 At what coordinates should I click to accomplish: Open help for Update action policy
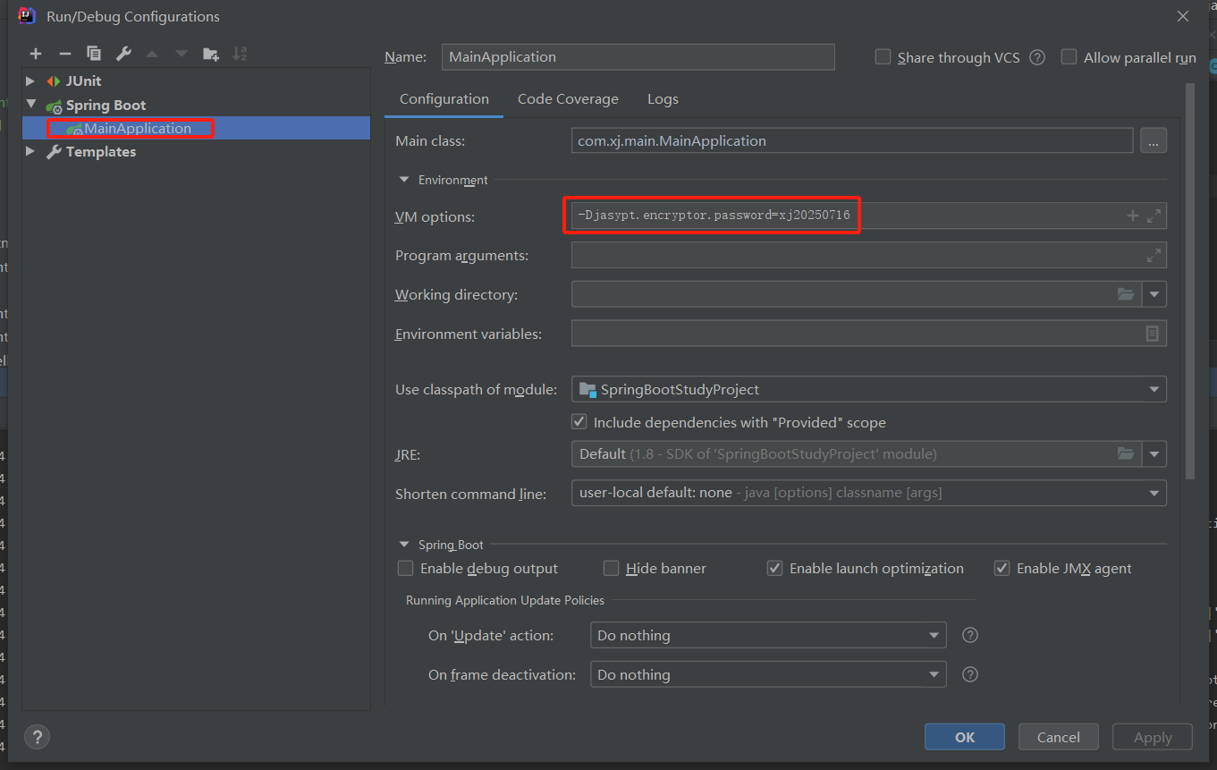970,635
